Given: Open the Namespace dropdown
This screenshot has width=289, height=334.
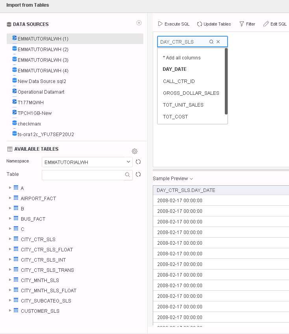Looking at the screenshot, I should pyautogui.click(x=87, y=162).
